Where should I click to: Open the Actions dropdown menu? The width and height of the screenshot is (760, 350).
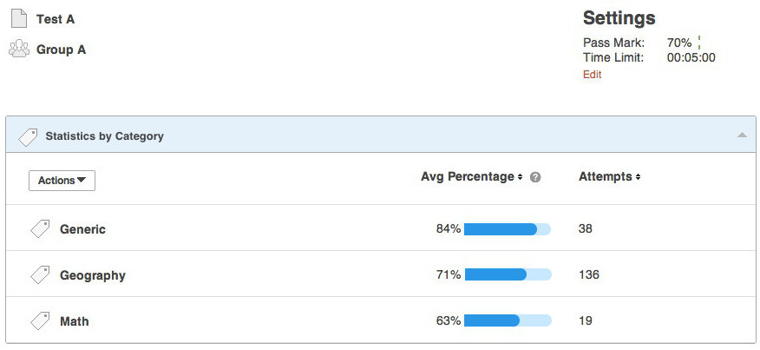point(62,181)
